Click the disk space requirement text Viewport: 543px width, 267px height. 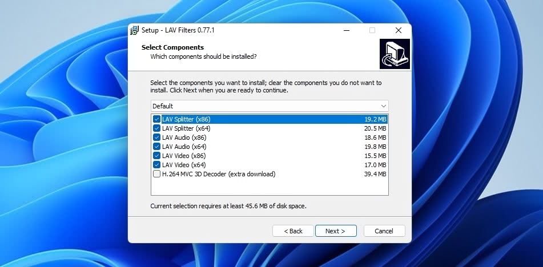point(228,206)
